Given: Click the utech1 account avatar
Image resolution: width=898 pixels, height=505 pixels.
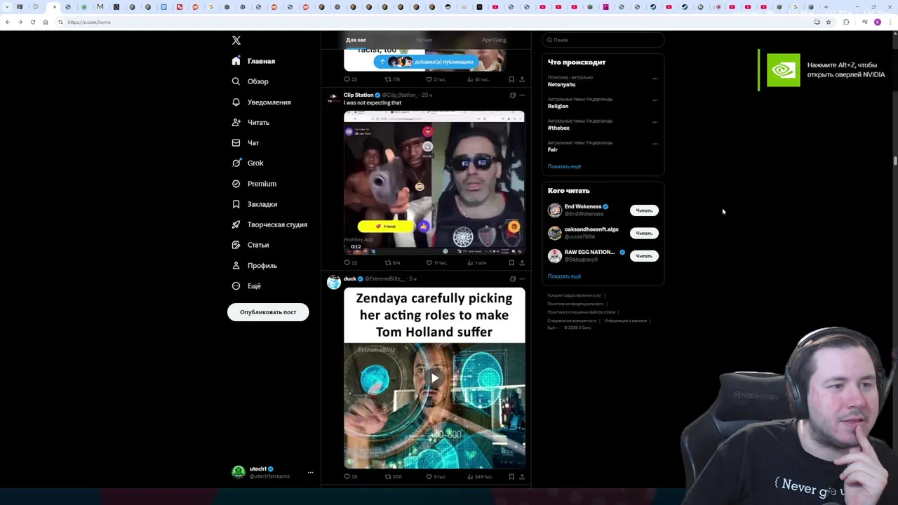Looking at the screenshot, I should tap(239, 472).
